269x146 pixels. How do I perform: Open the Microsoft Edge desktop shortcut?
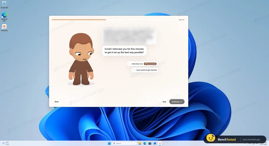point(4,16)
